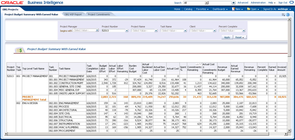Select the ARCHITECTURAL task name cell

pos(72,110)
